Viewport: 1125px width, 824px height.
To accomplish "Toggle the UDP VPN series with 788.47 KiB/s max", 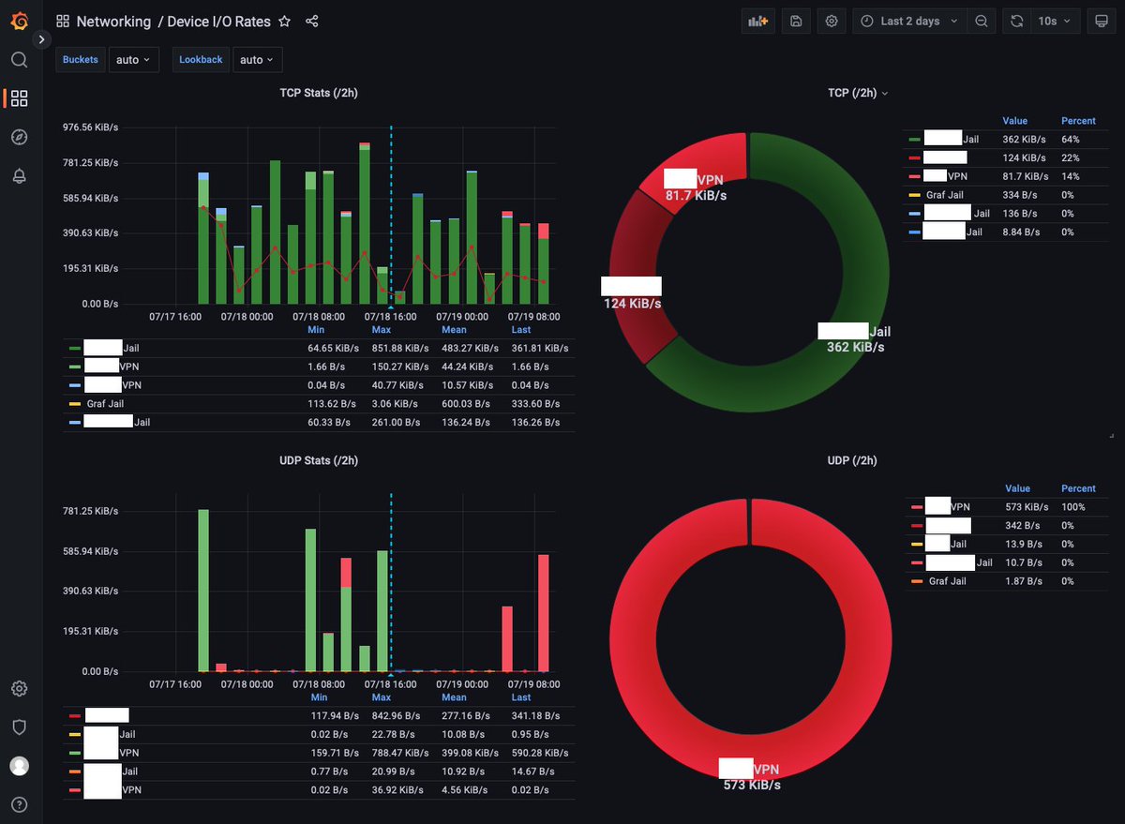I will pyautogui.click(x=111, y=753).
